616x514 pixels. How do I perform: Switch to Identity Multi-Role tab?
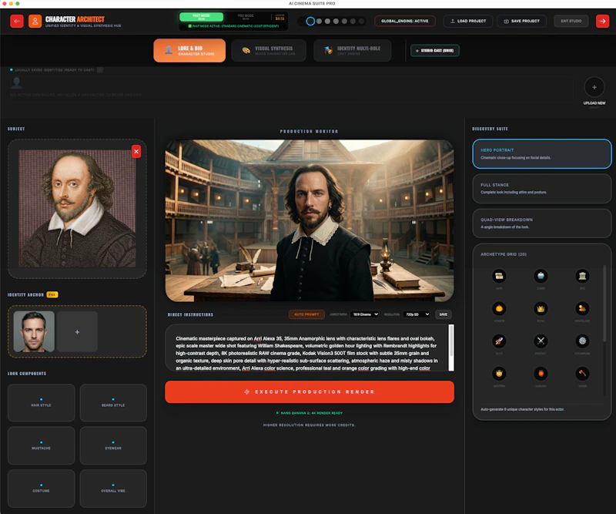[x=353, y=50]
